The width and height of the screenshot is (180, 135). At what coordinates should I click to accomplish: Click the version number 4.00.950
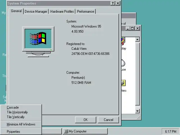coord(77,31)
